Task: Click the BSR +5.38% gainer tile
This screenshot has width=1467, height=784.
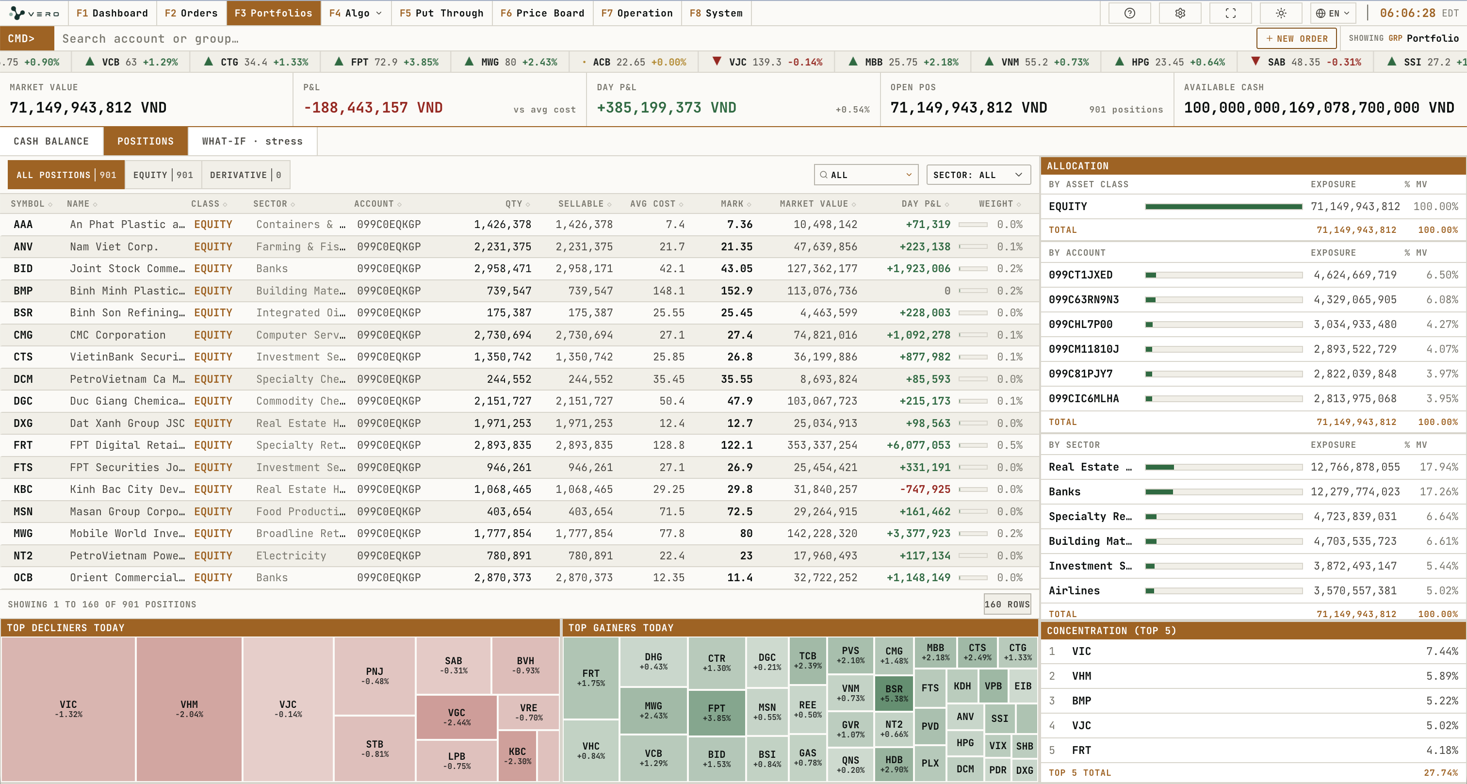Action: tap(894, 693)
